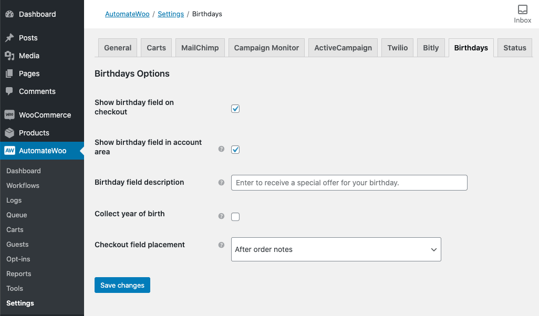Follow the AutomateWoo breadcrumb link

pos(127,14)
